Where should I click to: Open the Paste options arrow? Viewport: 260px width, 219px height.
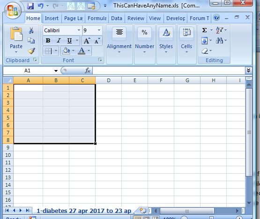[16, 52]
